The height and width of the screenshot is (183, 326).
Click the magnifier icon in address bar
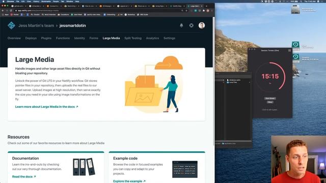[182, 10]
